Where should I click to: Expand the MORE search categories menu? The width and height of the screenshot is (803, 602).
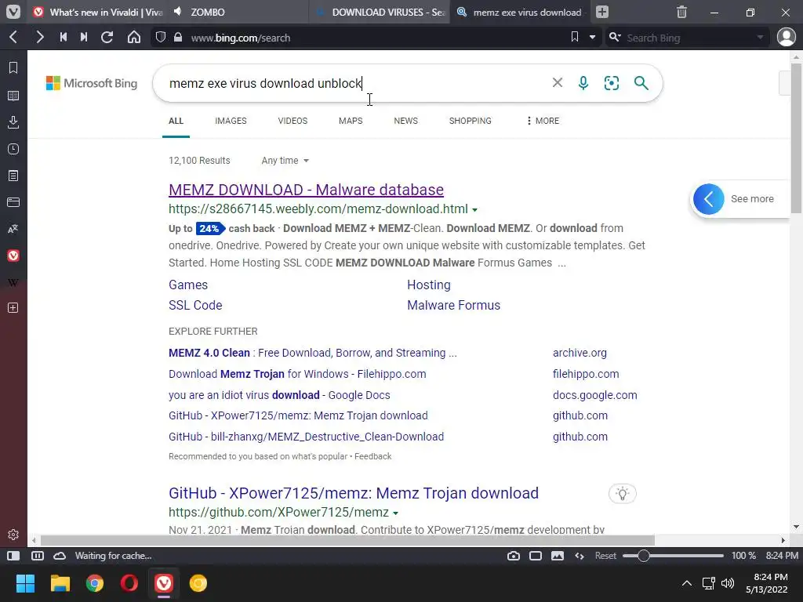tap(543, 121)
